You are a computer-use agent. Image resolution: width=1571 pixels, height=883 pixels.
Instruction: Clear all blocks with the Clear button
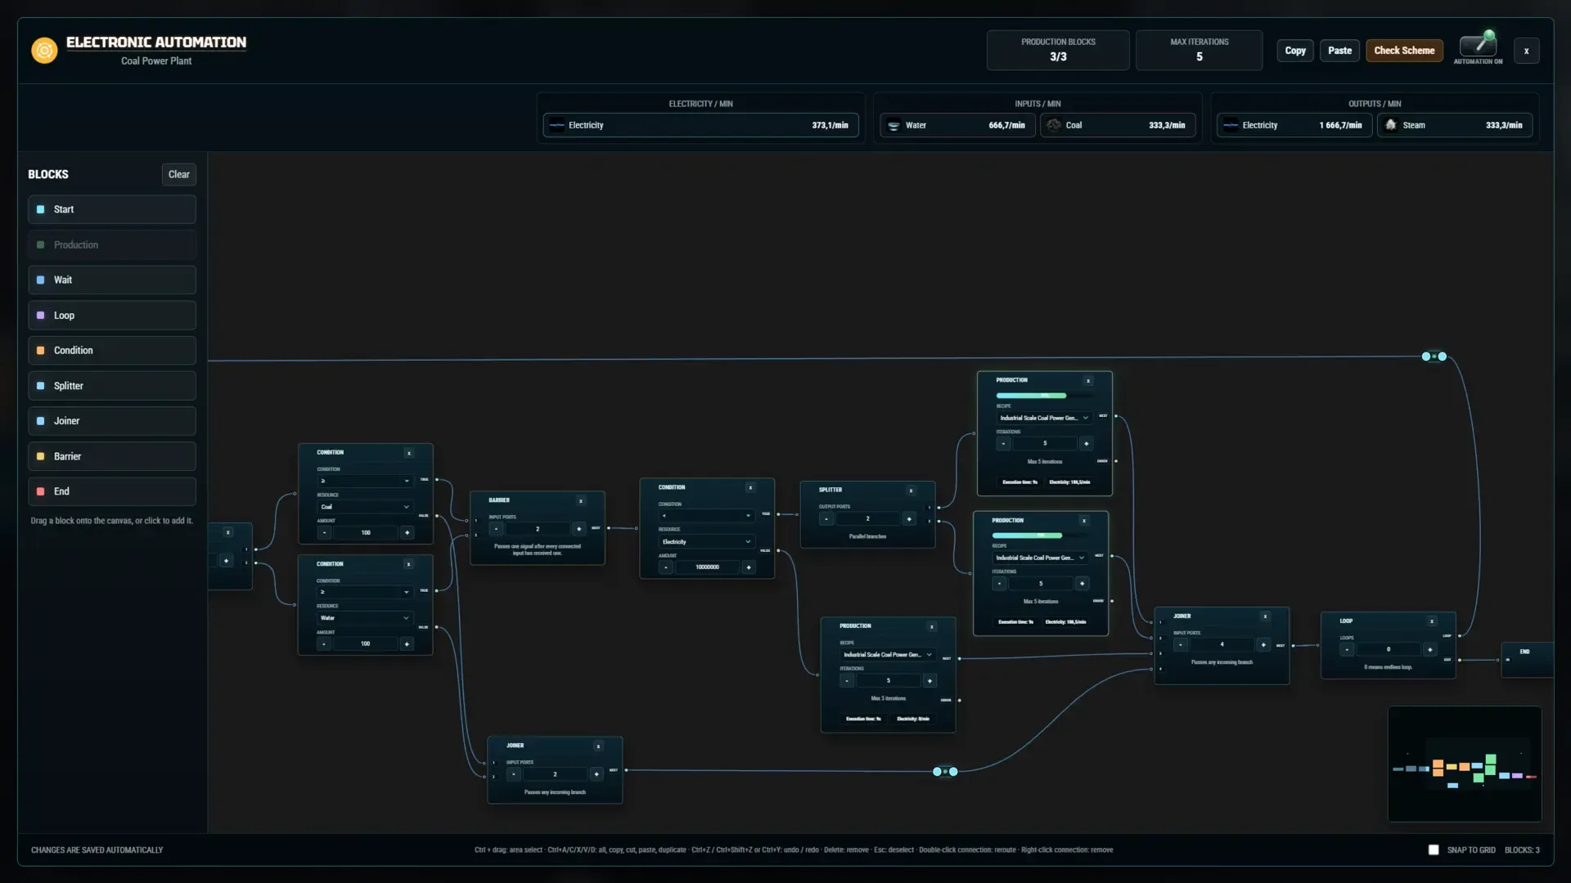(x=179, y=174)
